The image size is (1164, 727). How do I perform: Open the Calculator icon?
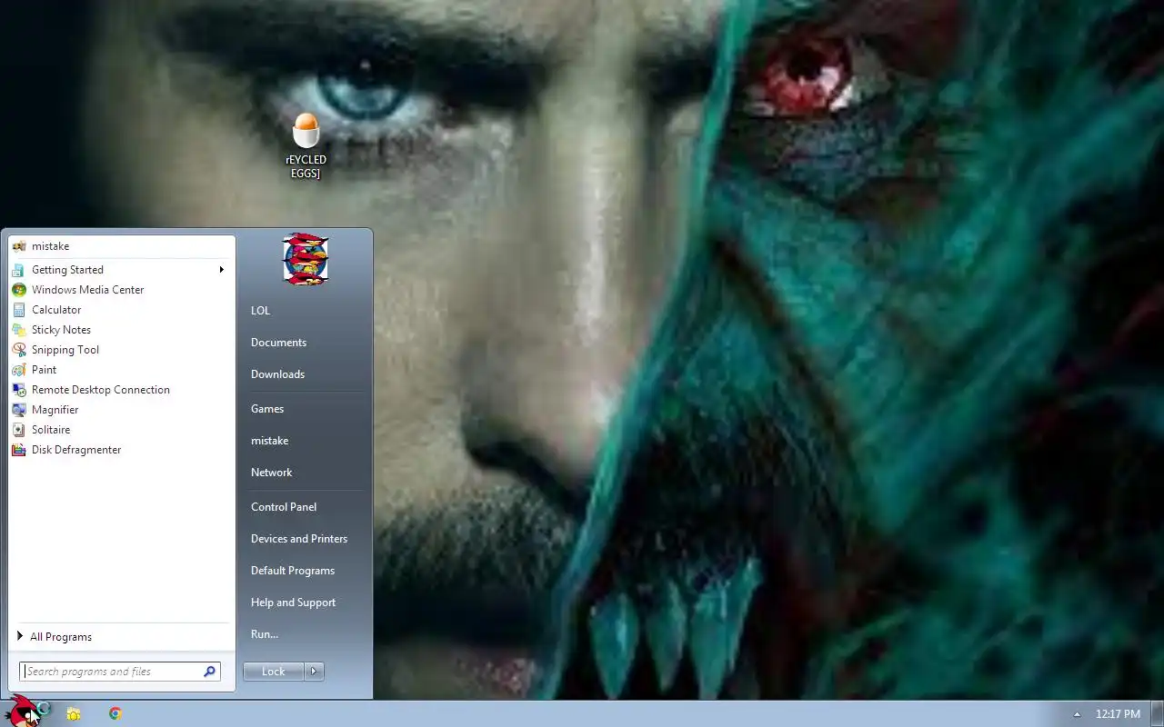pyautogui.click(x=19, y=310)
